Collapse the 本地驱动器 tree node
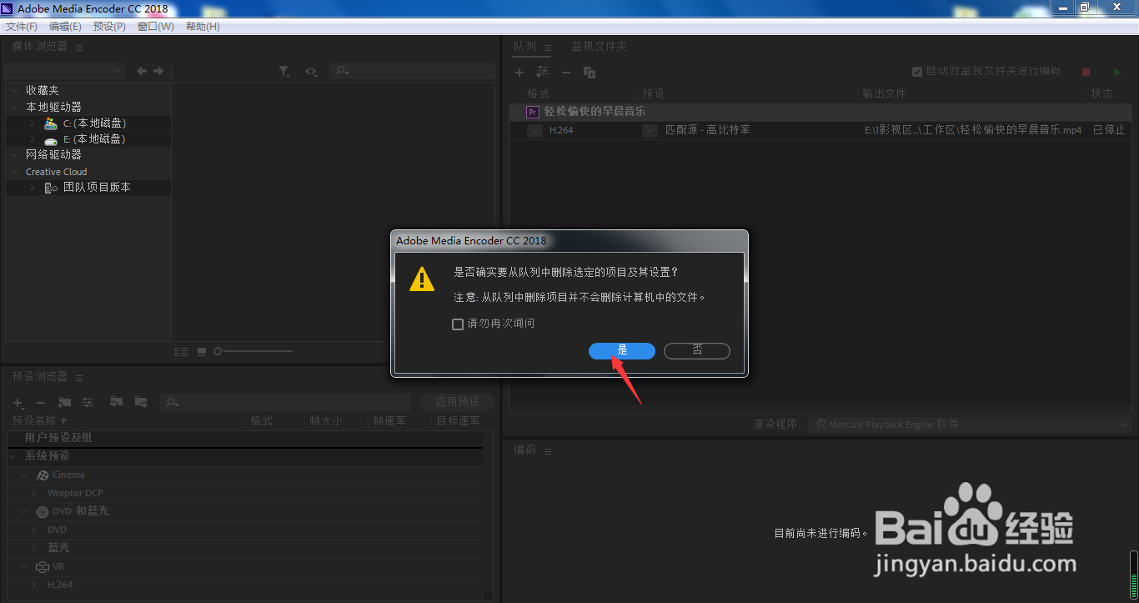The height and width of the screenshot is (603, 1139). pyautogui.click(x=14, y=107)
